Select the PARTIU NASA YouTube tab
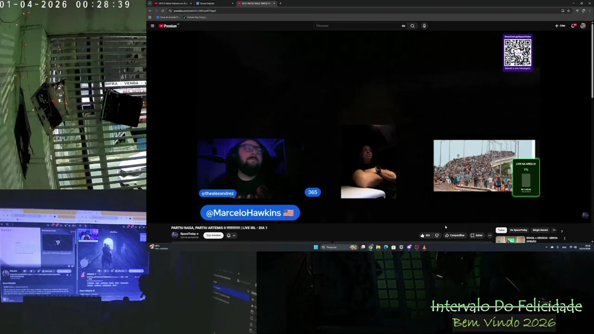Viewport: 594px width, 334px height. tap(256, 3)
